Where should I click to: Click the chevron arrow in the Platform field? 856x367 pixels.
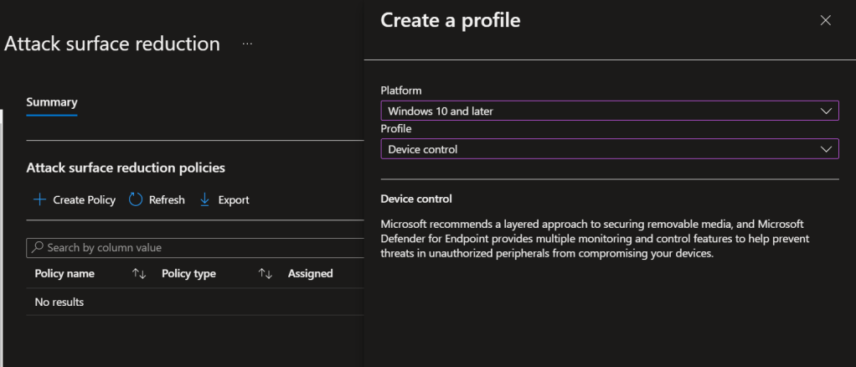tap(826, 111)
